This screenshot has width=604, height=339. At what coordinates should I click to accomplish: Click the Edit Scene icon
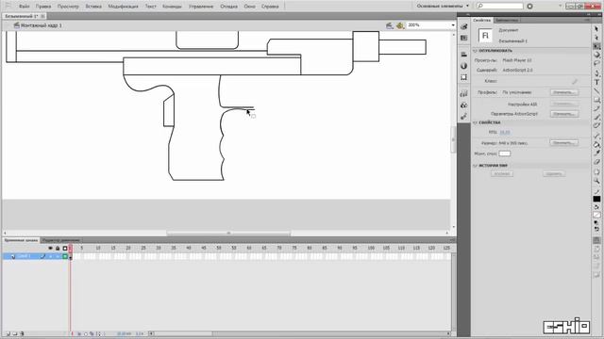[390, 25]
